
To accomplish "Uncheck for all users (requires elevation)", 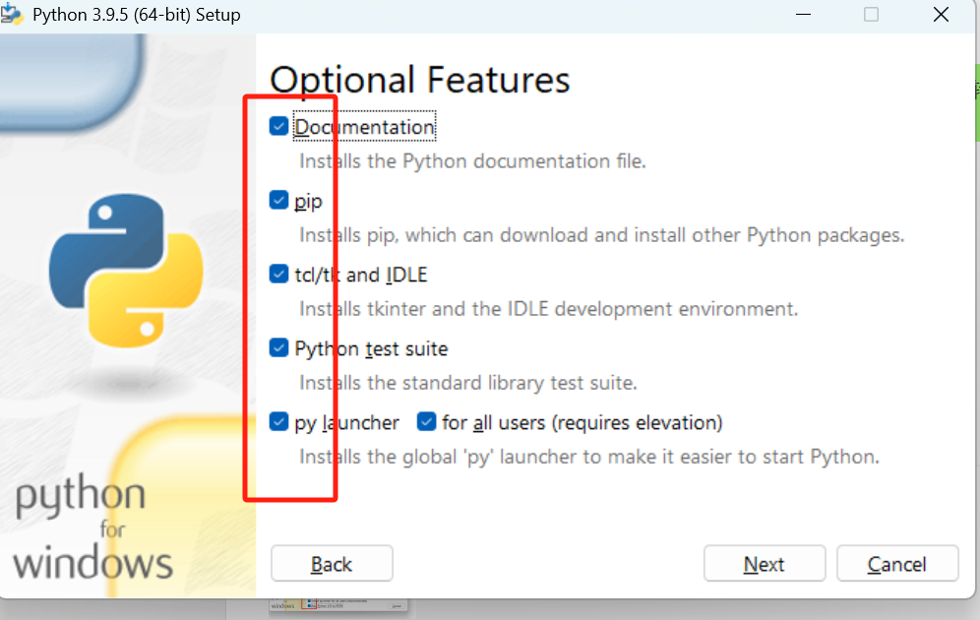I will (x=426, y=421).
